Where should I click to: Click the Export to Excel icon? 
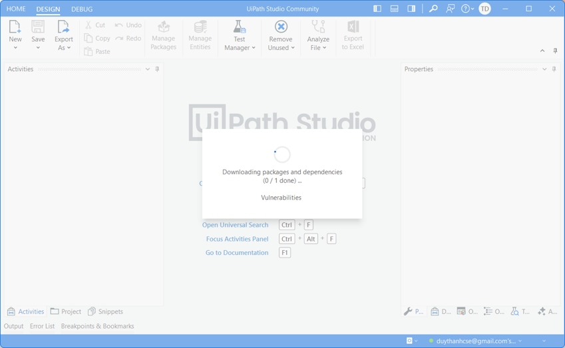353,27
